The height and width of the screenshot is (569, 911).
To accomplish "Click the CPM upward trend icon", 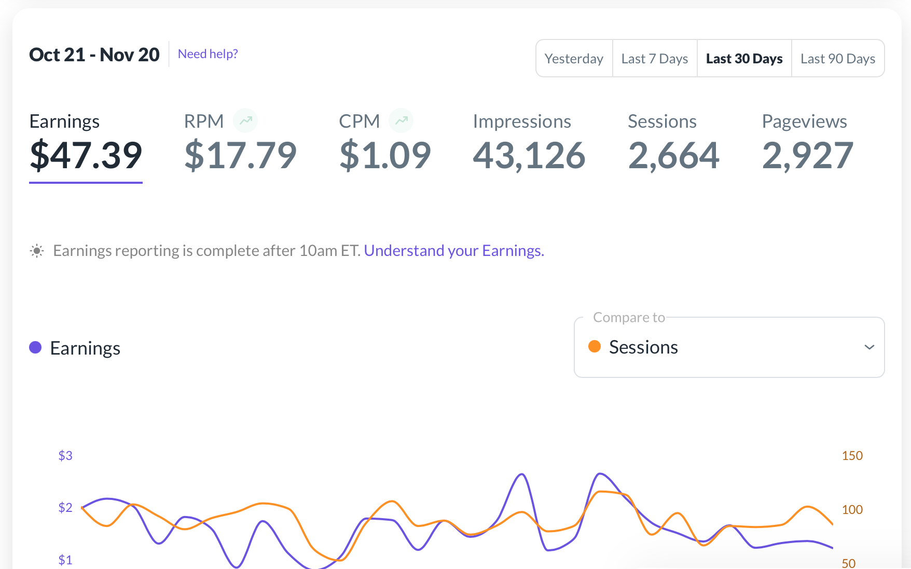I will tap(401, 120).
